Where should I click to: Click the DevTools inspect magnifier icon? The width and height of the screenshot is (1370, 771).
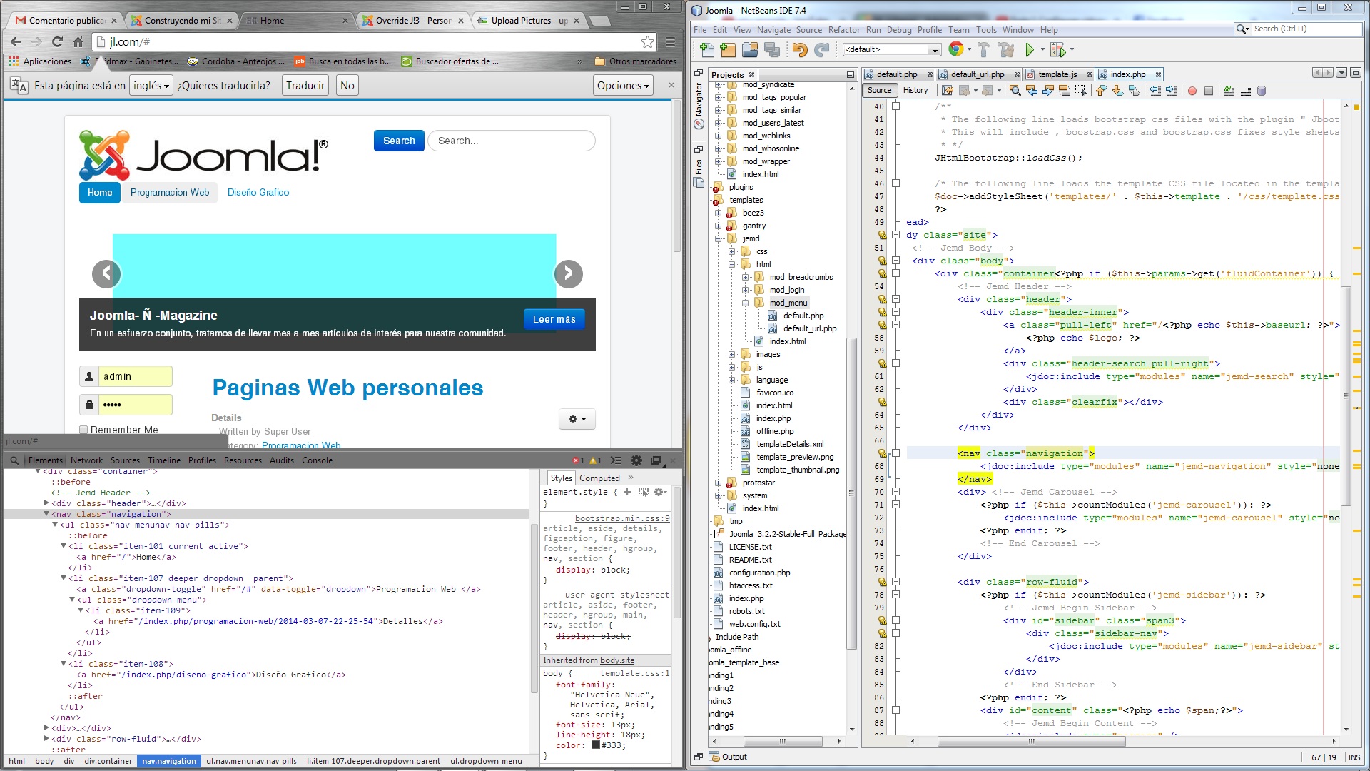coord(14,460)
